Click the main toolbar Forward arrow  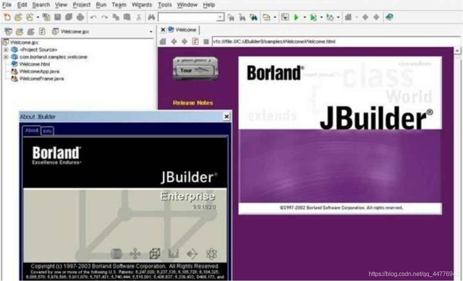376,17
